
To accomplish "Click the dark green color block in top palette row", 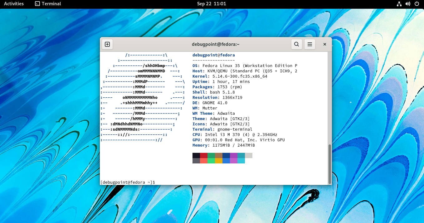I will point(211,156).
